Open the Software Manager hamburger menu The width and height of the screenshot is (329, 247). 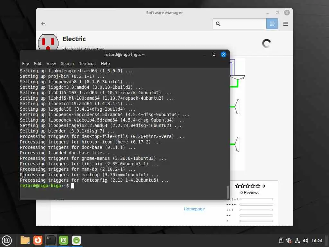click(x=285, y=24)
